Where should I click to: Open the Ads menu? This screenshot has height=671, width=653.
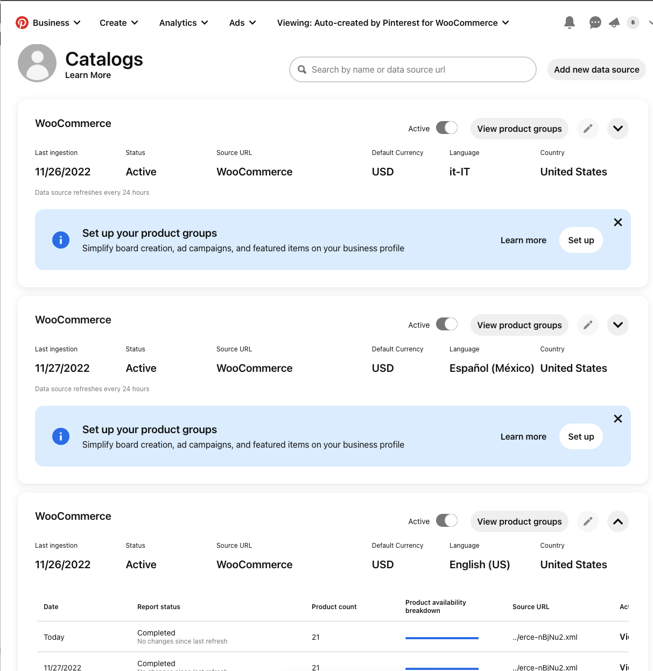(242, 23)
